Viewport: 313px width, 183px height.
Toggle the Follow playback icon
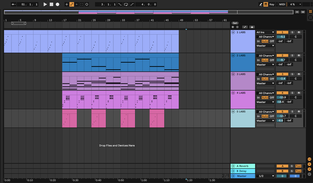pyautogui.click(x=14, y=4)
